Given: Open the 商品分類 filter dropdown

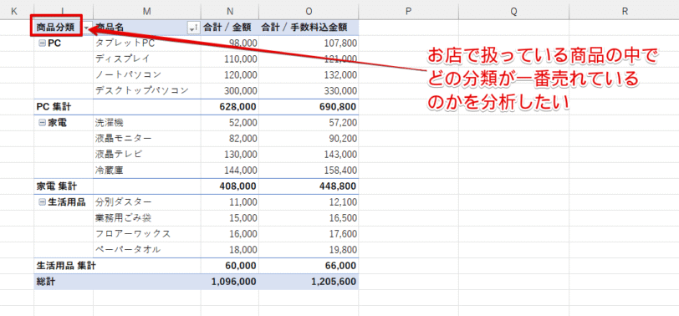Looking at the screenshot, I should [87, 28].
